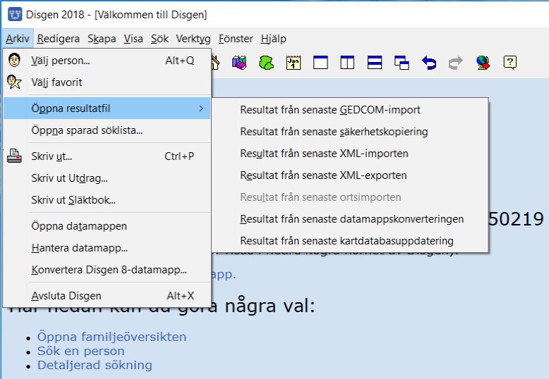Open the Verktyg menu
The height and width of the screenshot is (379, 549).
(x=193, y=39)
